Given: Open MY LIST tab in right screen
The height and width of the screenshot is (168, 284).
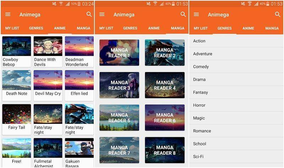Looking at the screenshot, I should [201, 28].
